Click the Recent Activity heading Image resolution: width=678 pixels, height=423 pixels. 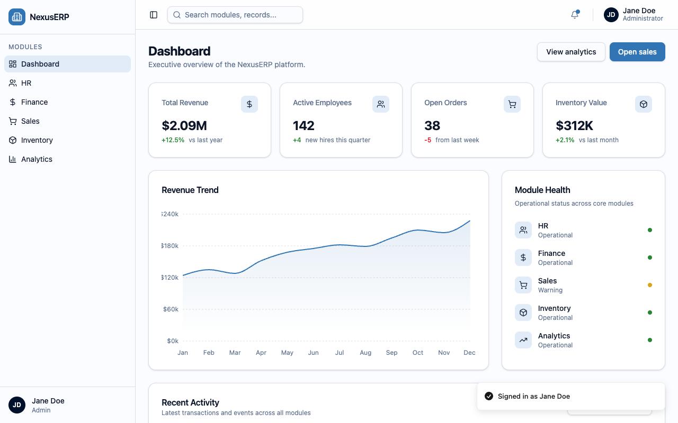point(190,402)
